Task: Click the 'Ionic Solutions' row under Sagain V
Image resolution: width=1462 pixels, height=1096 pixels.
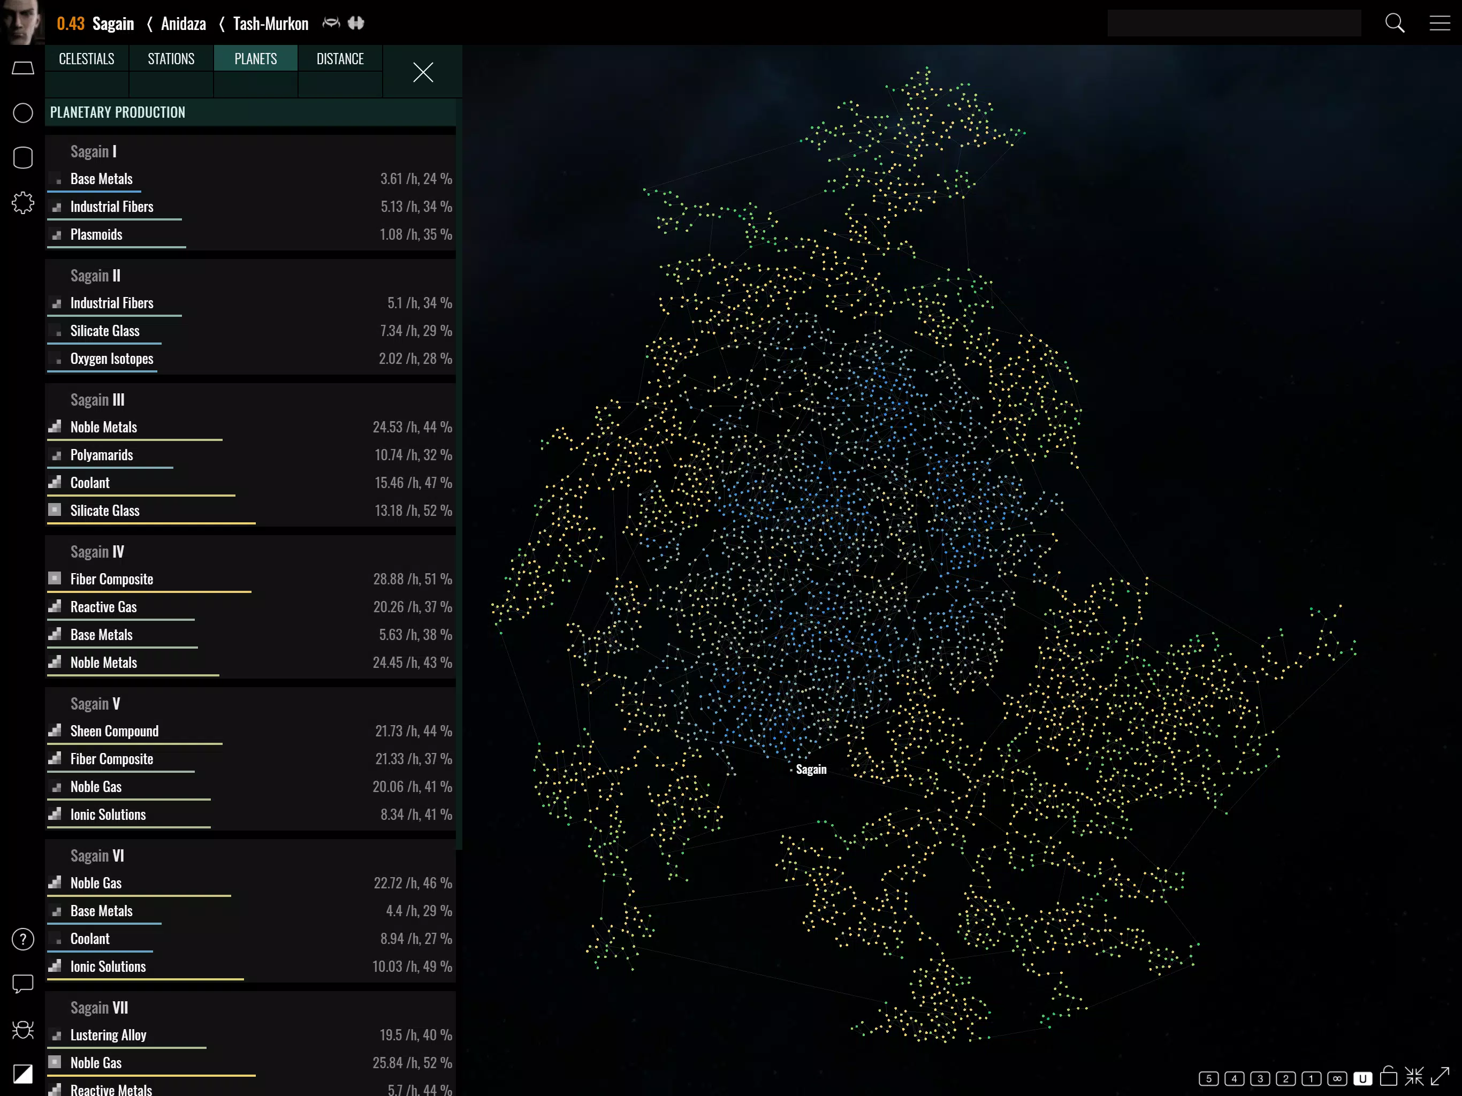Action: (x=250, y=815)
